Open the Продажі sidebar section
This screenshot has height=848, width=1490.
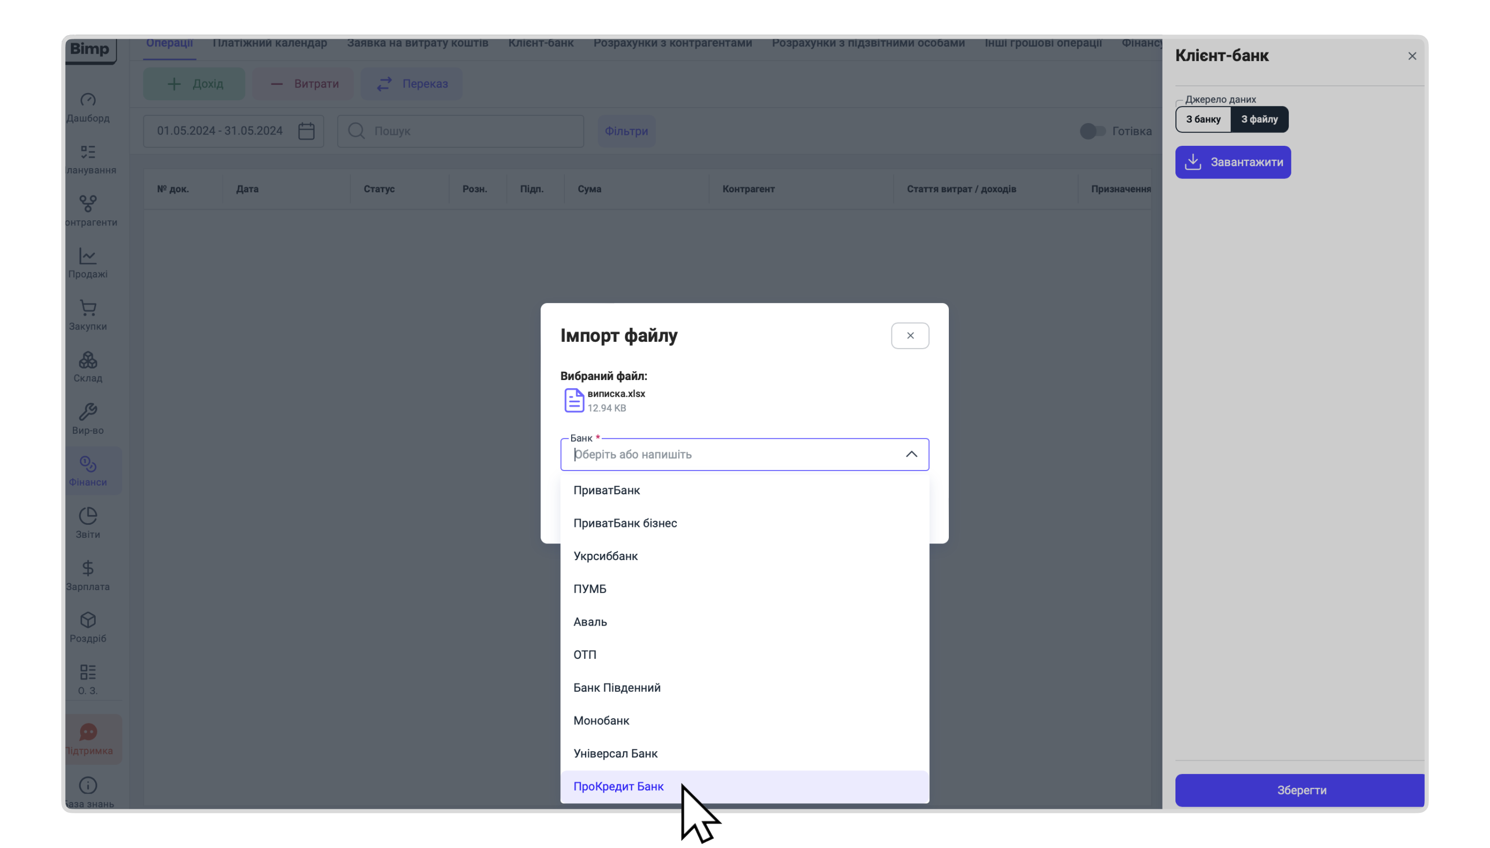[x=88, y=264]
